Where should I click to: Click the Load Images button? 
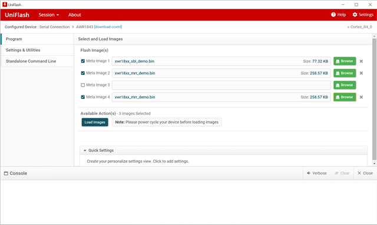(95, 122)
